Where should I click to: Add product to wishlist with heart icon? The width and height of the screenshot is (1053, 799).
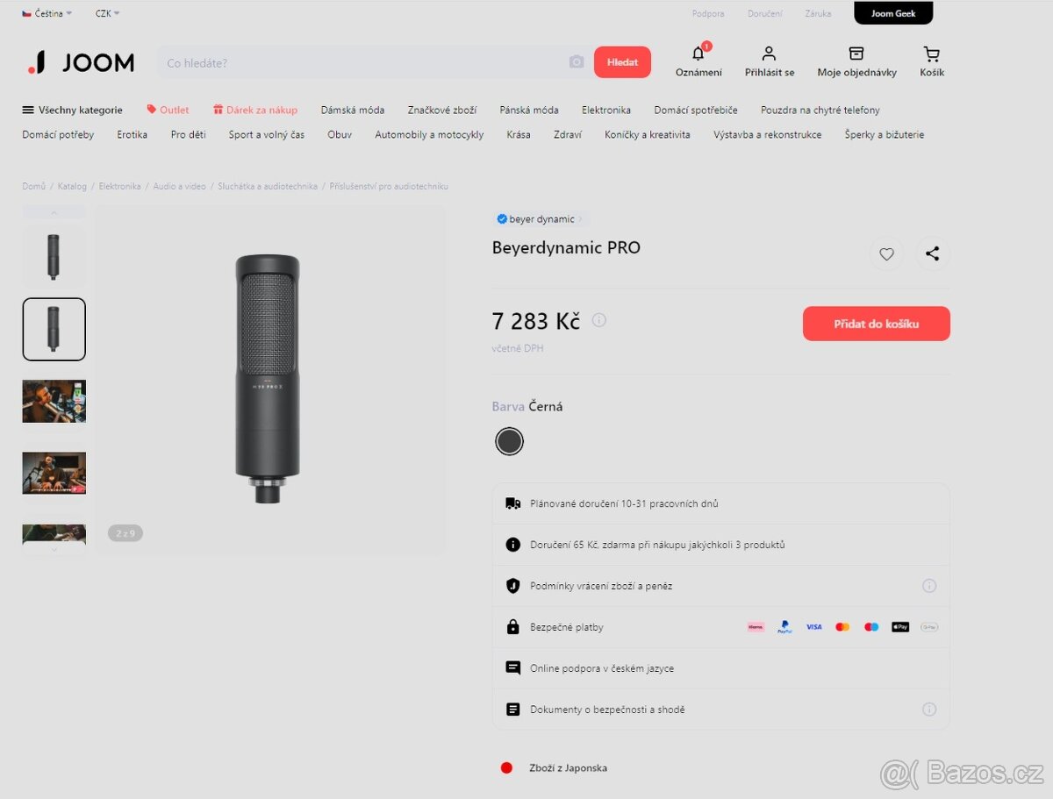(886, 253)
